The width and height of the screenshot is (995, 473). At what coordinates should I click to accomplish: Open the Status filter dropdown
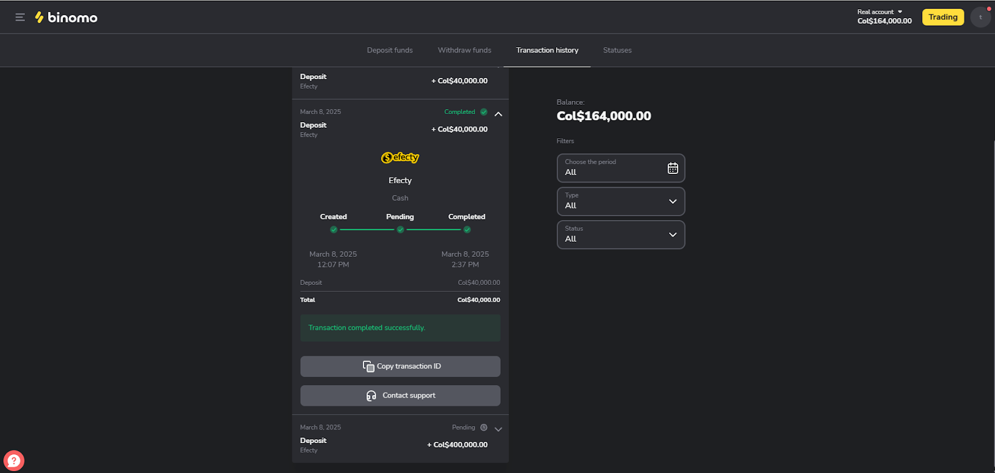click(x=620, y=235)
